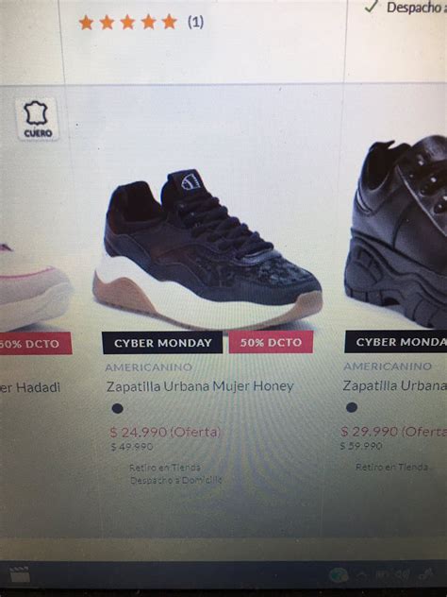
Task: Click the $ 24.990 Oferta price
Action: tap(165, 432)
